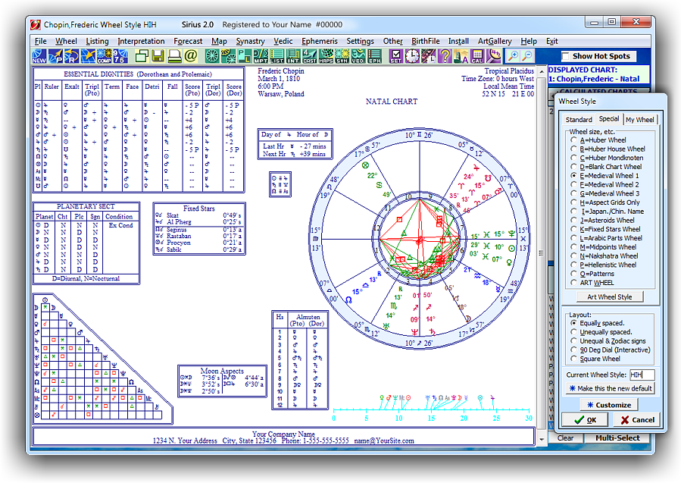This screenshot has height=483, width=681.
Task: Click the CAL calendar icon
Action: 477,56
